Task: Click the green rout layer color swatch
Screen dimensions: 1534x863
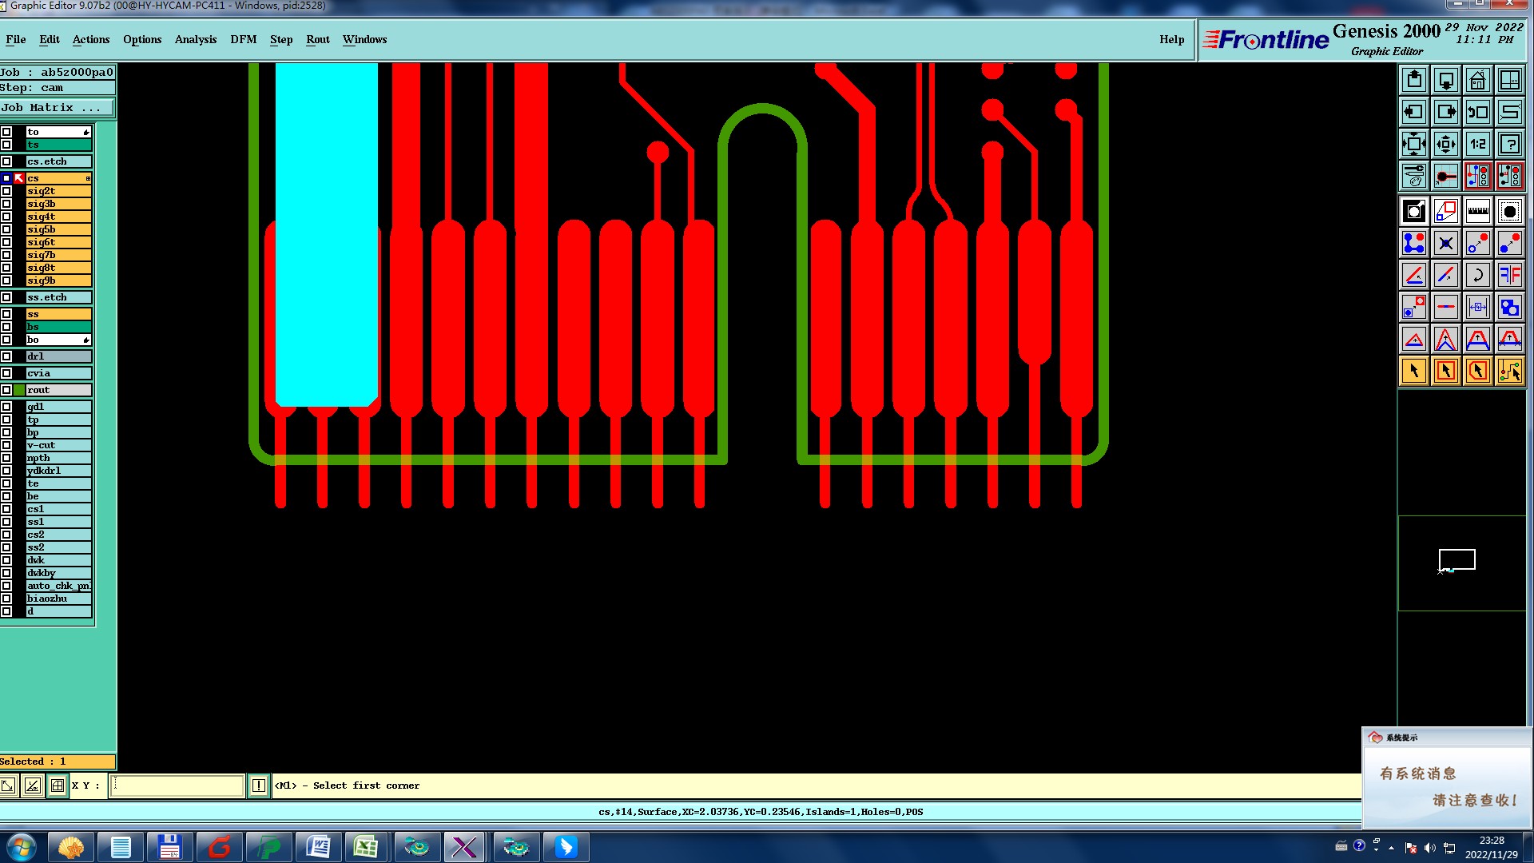Action: point(19,390)
